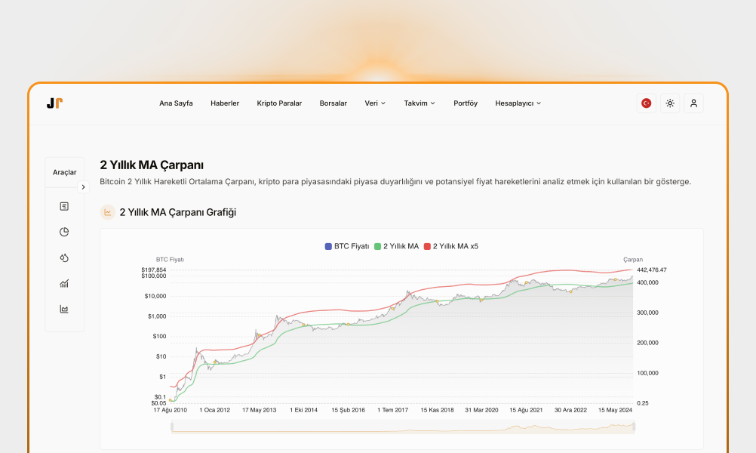This screenshot has width=756, height=453.
Task: Go to the Haberler menu item
Action: (225, 103)
